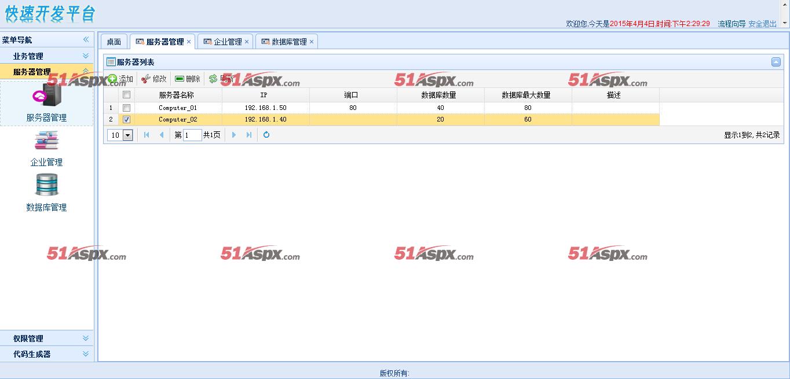Open the page size dropdown showing 10
Viewport: 790px width, 379px height.
click(x=128, y=135)
